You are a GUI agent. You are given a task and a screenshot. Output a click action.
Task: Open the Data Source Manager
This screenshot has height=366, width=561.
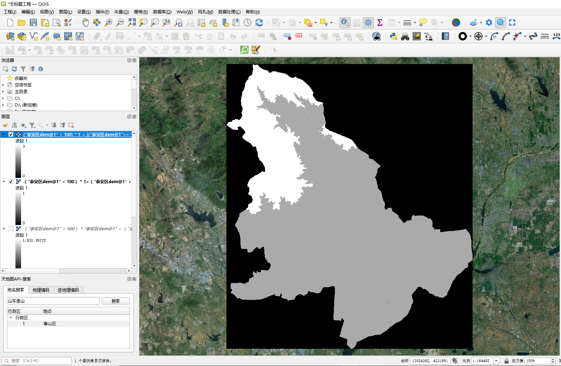pos(10,36)
